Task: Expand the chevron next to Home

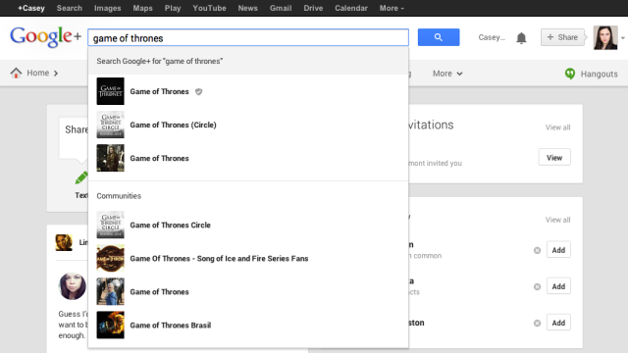Action: pos(56,74)
